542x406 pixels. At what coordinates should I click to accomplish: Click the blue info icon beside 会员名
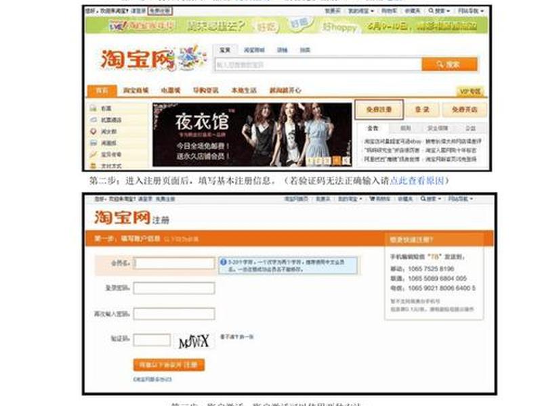224,262
